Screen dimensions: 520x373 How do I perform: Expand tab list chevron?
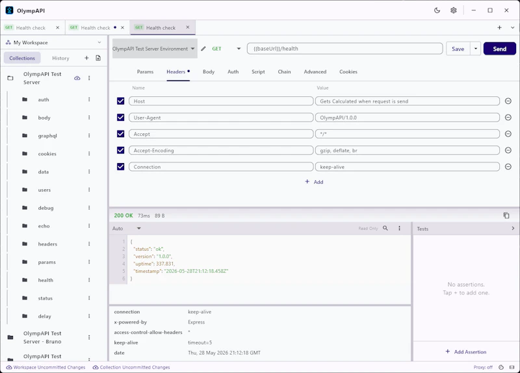point(512,27)
